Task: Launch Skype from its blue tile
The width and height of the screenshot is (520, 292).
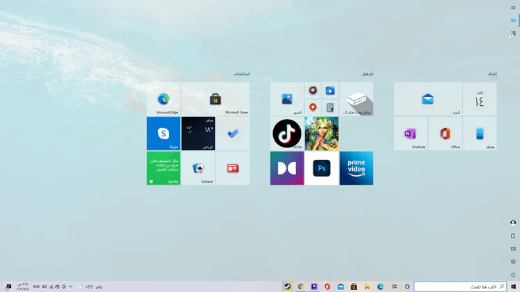Action: 164,134
